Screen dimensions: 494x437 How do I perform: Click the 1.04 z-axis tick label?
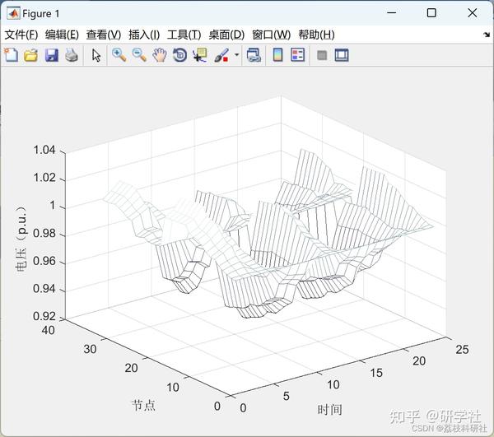44,150
